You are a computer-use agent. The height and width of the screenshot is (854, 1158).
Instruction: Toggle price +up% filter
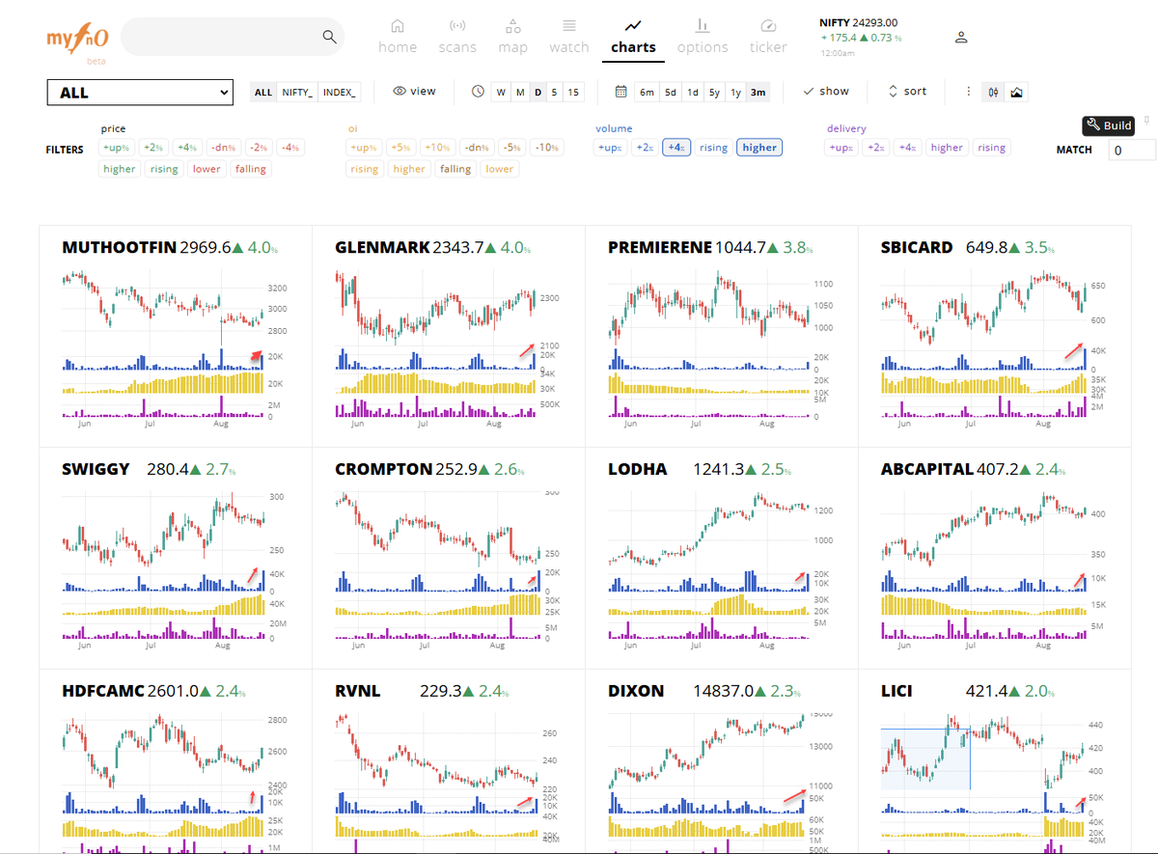point(118,148)
